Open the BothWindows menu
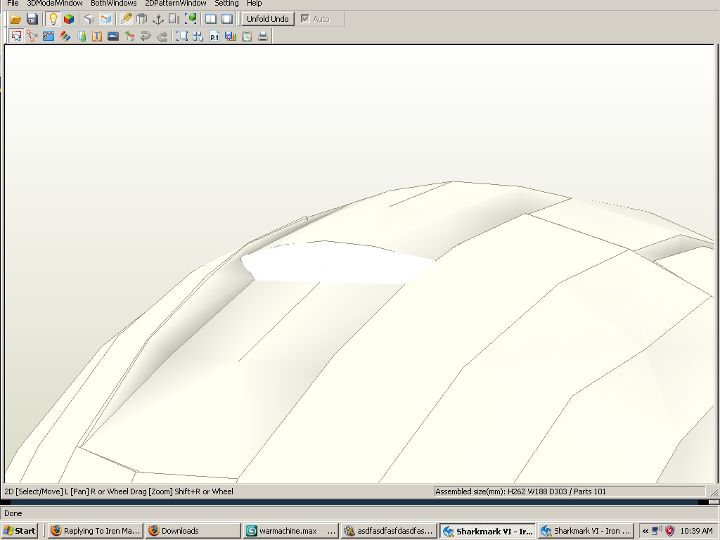The image size is (720, 540). [x=113, y=4]
